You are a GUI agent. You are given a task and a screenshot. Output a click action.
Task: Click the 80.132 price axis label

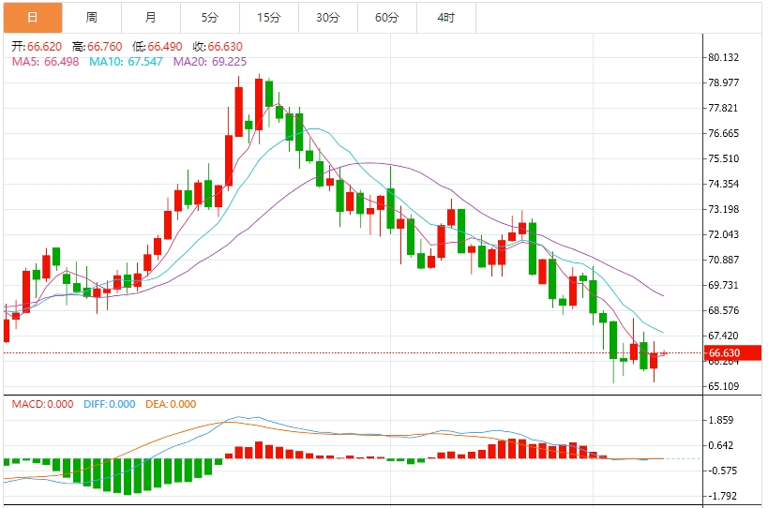(x=723, y=57)
